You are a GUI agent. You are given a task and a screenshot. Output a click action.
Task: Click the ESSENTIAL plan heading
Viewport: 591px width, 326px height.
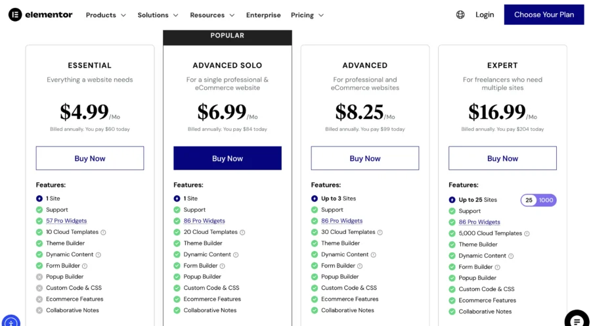click(x=90, y=66)
